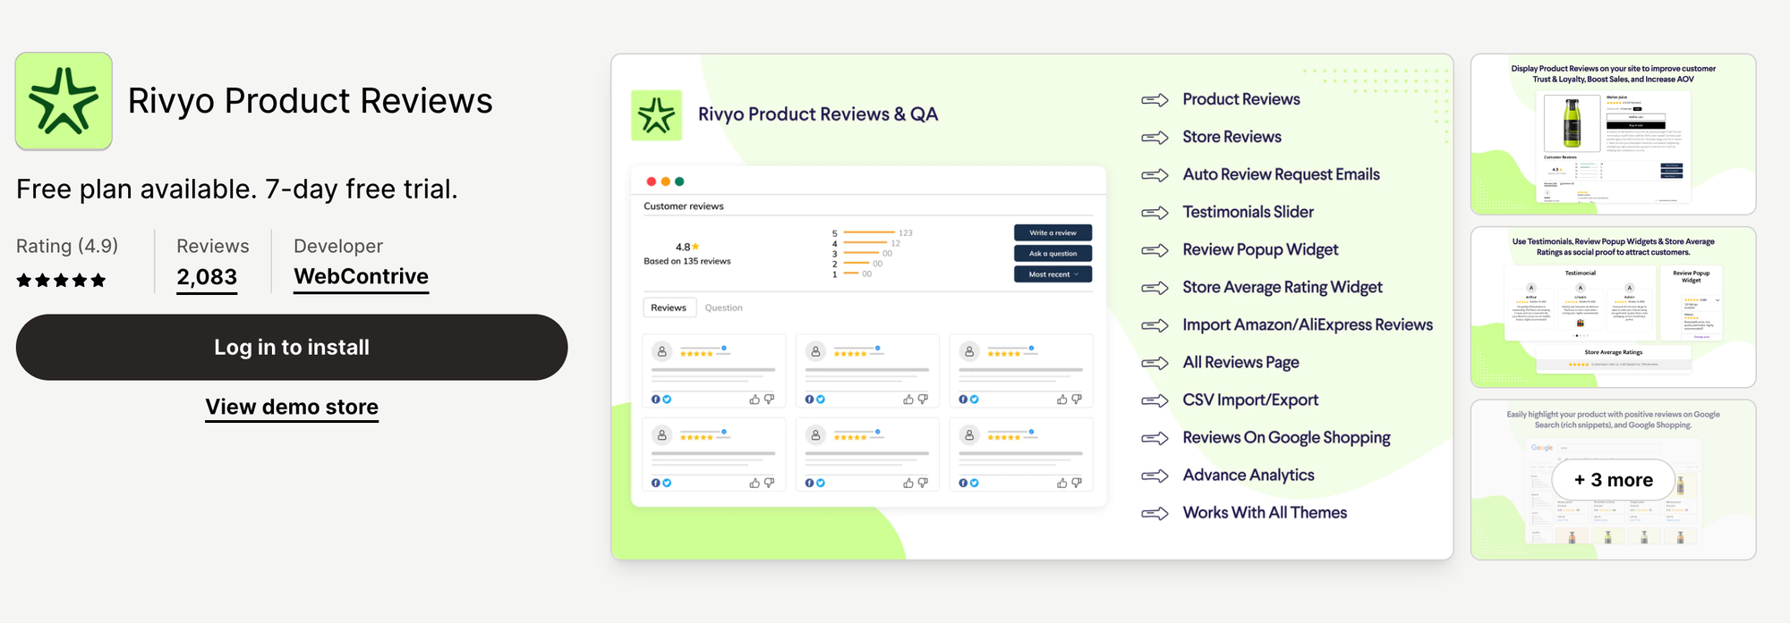This screenshot has height=623, width=1790.
Task: Click the yellow window dot in the preview
Action: [665, 181]
